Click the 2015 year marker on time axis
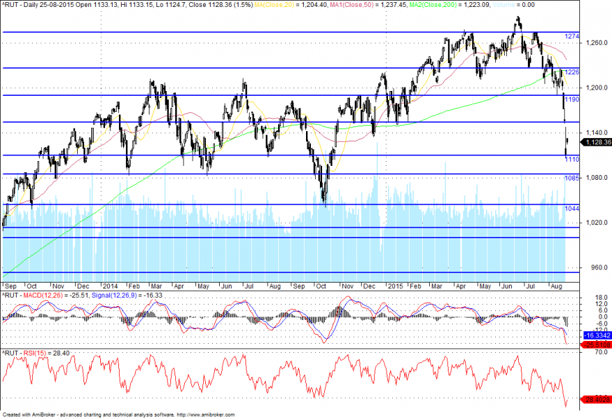Viewport: 612px width, 418px height. pyautogui.click(x=396, y=286)
